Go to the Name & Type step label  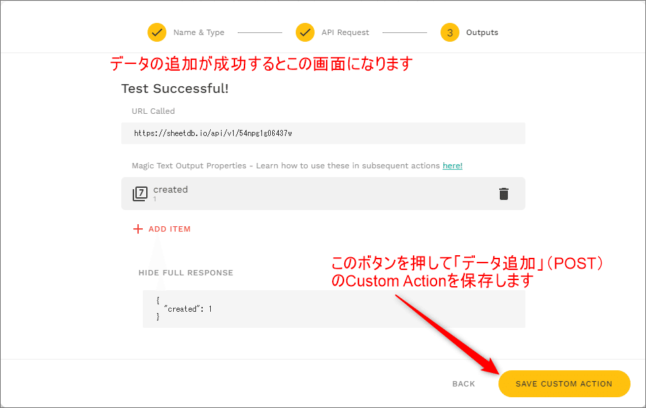pos(199,32)
